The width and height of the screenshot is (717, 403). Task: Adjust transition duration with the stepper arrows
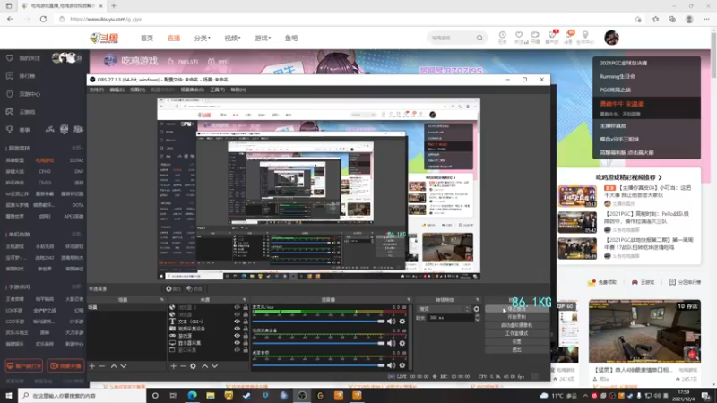(x=478, y=318)
